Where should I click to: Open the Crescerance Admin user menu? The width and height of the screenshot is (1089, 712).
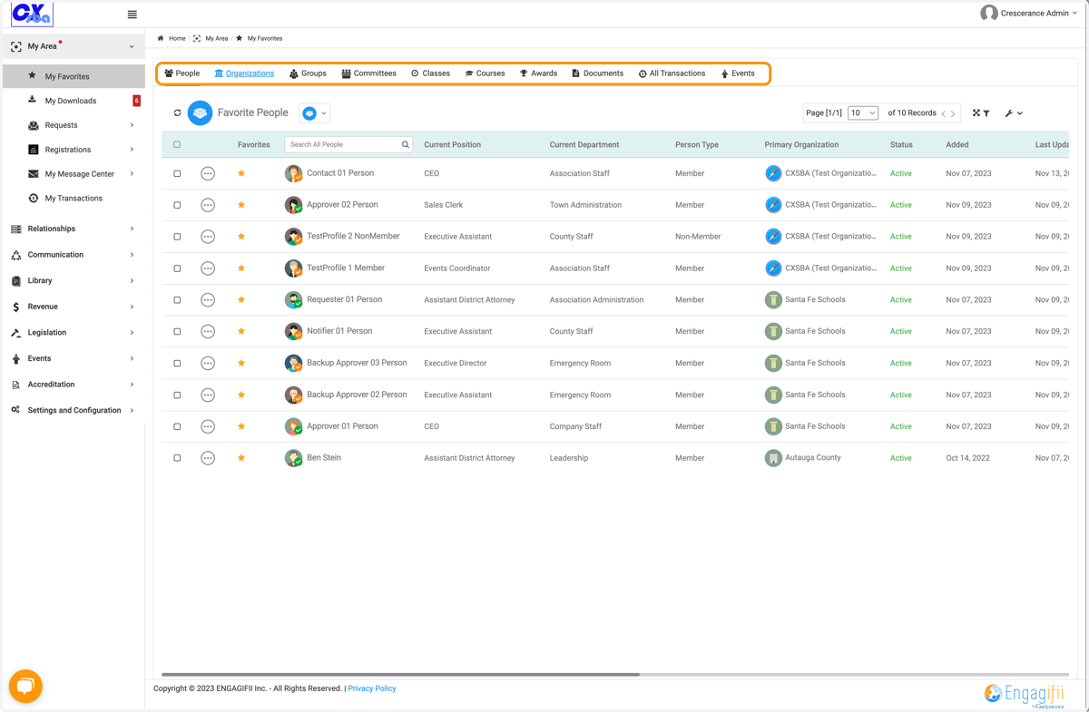click(1029, 13)
